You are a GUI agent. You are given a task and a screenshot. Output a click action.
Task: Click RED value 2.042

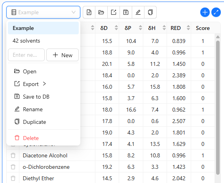coord(179,178)
